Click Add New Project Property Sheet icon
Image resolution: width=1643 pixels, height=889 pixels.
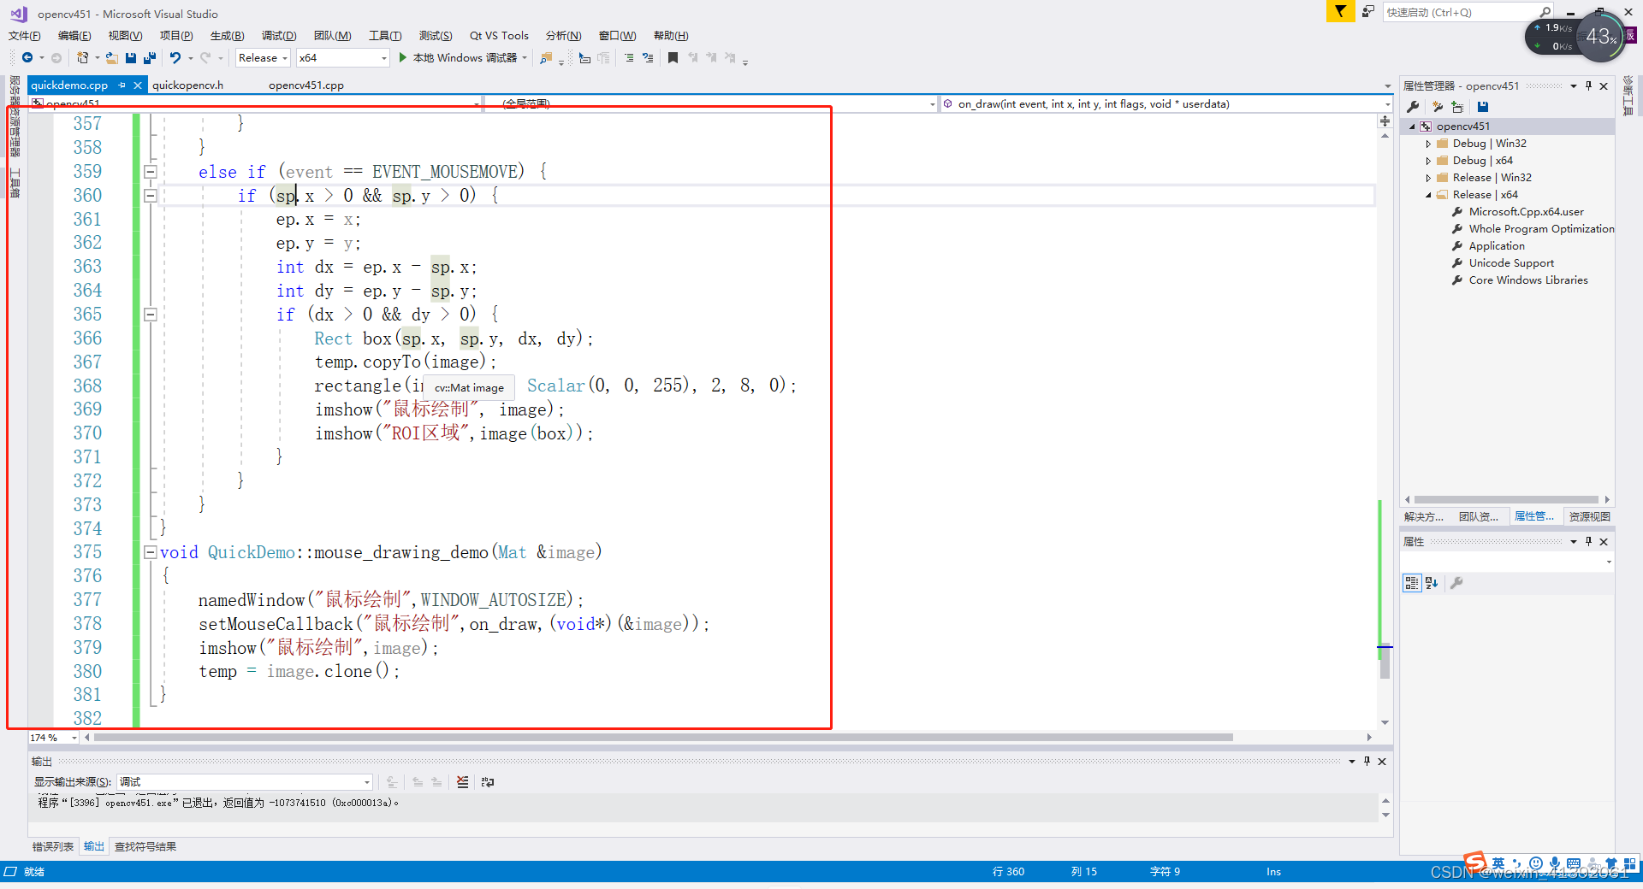coord(1438,107)
